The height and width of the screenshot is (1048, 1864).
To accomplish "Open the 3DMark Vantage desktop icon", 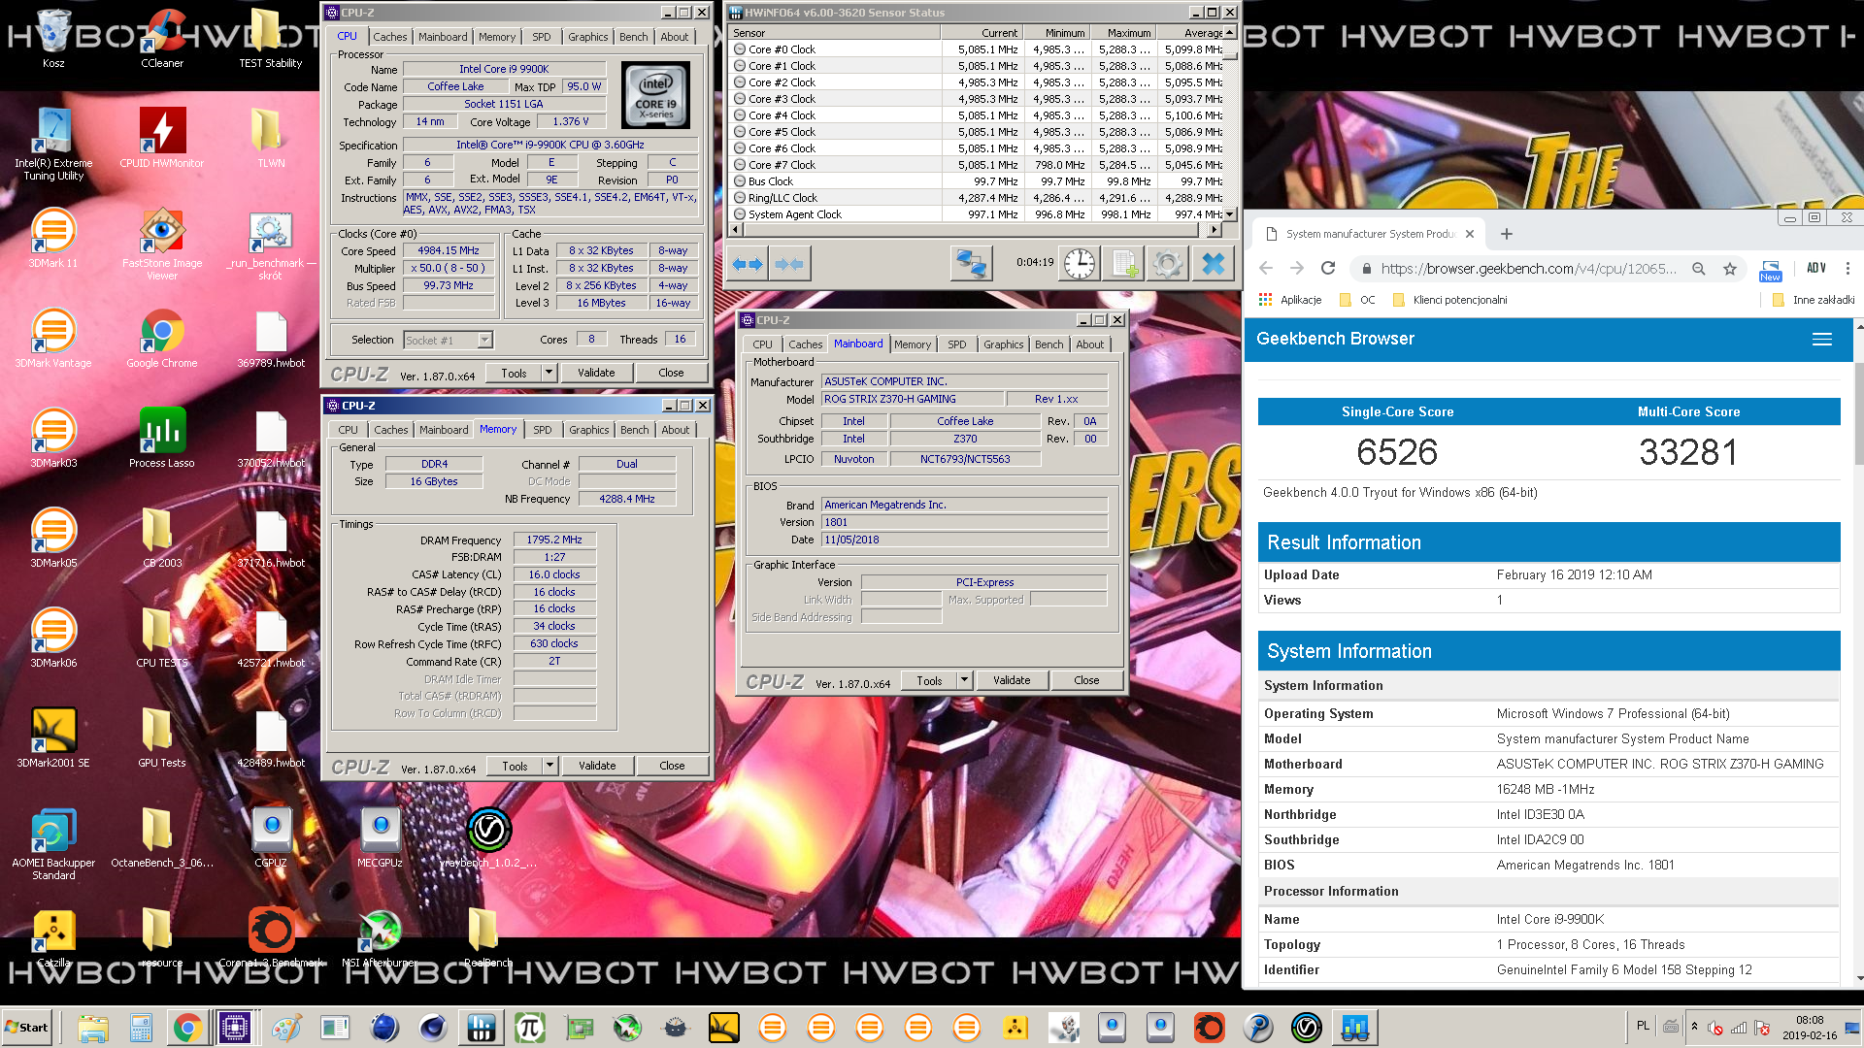I will pos(53,339).
